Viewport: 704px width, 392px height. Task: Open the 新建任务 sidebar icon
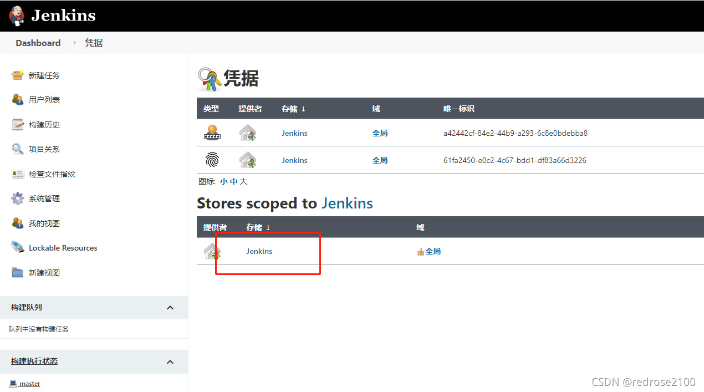pos(18,75)
